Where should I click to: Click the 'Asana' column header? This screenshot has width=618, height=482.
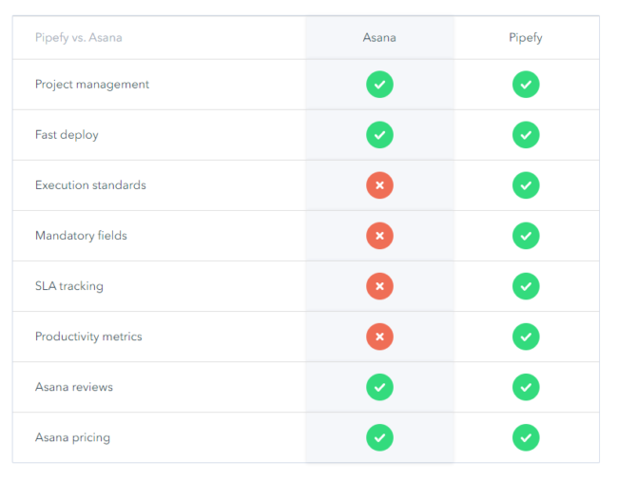coord(379,37)
